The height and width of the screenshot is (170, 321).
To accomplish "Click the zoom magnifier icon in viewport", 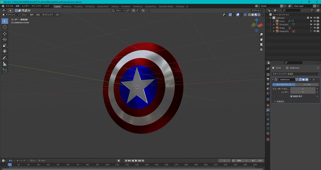I will point(261,34).
